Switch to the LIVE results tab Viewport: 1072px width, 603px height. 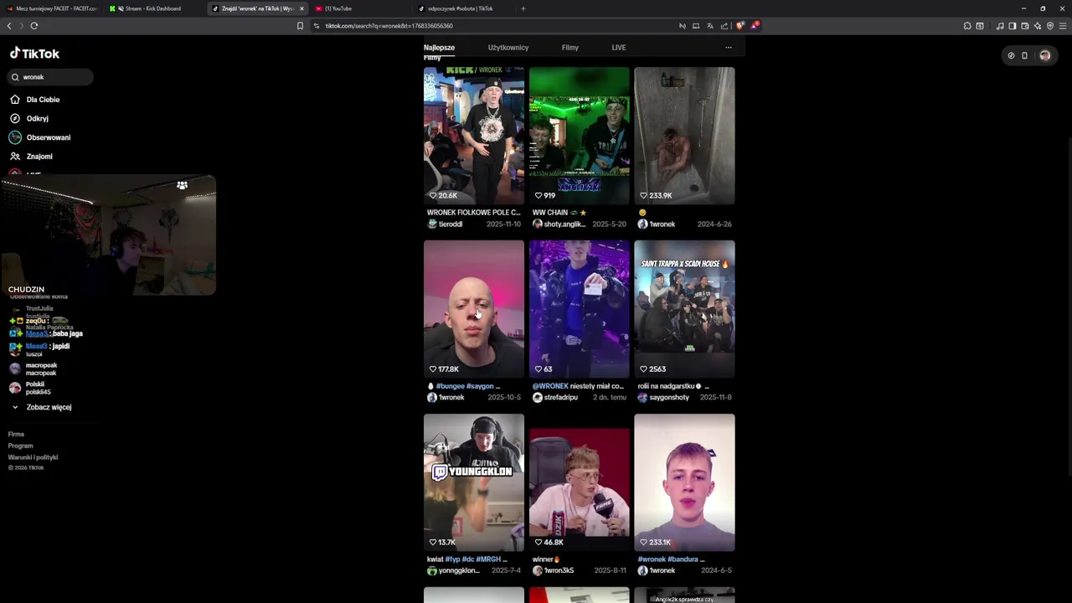pyautogui.click(x=619, y=48)
